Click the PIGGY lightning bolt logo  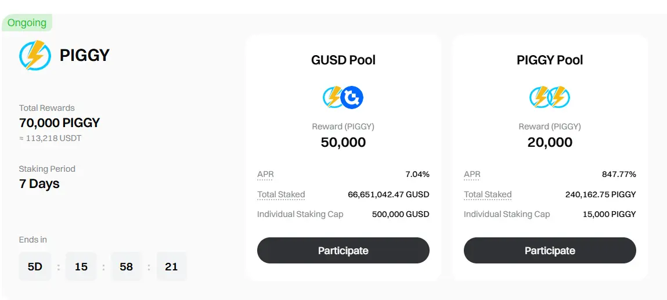[x=35, y=55]
